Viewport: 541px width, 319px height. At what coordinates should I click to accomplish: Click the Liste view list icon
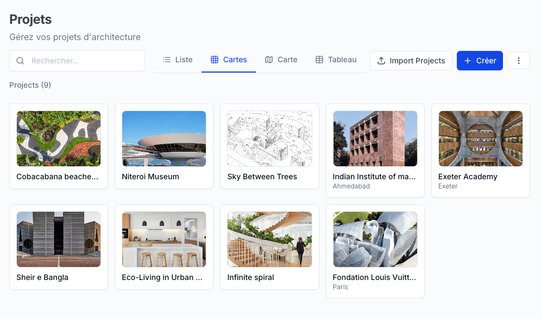(167, 60)
